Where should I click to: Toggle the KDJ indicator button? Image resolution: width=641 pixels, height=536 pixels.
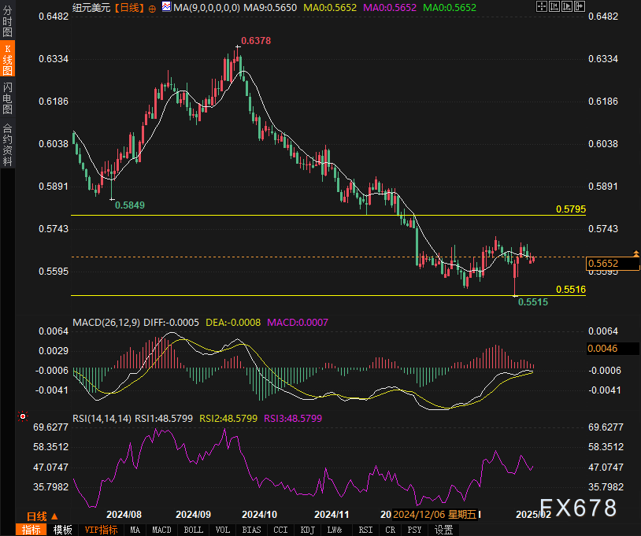click(307, 530)
